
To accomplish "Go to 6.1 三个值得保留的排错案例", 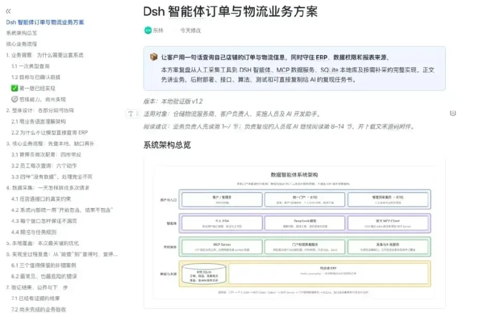I will (44, 265).
